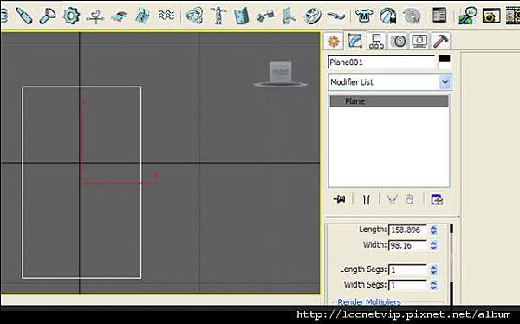Click the Motor gear icon
This screenshot has height=324, width=520.
[71, 16]
